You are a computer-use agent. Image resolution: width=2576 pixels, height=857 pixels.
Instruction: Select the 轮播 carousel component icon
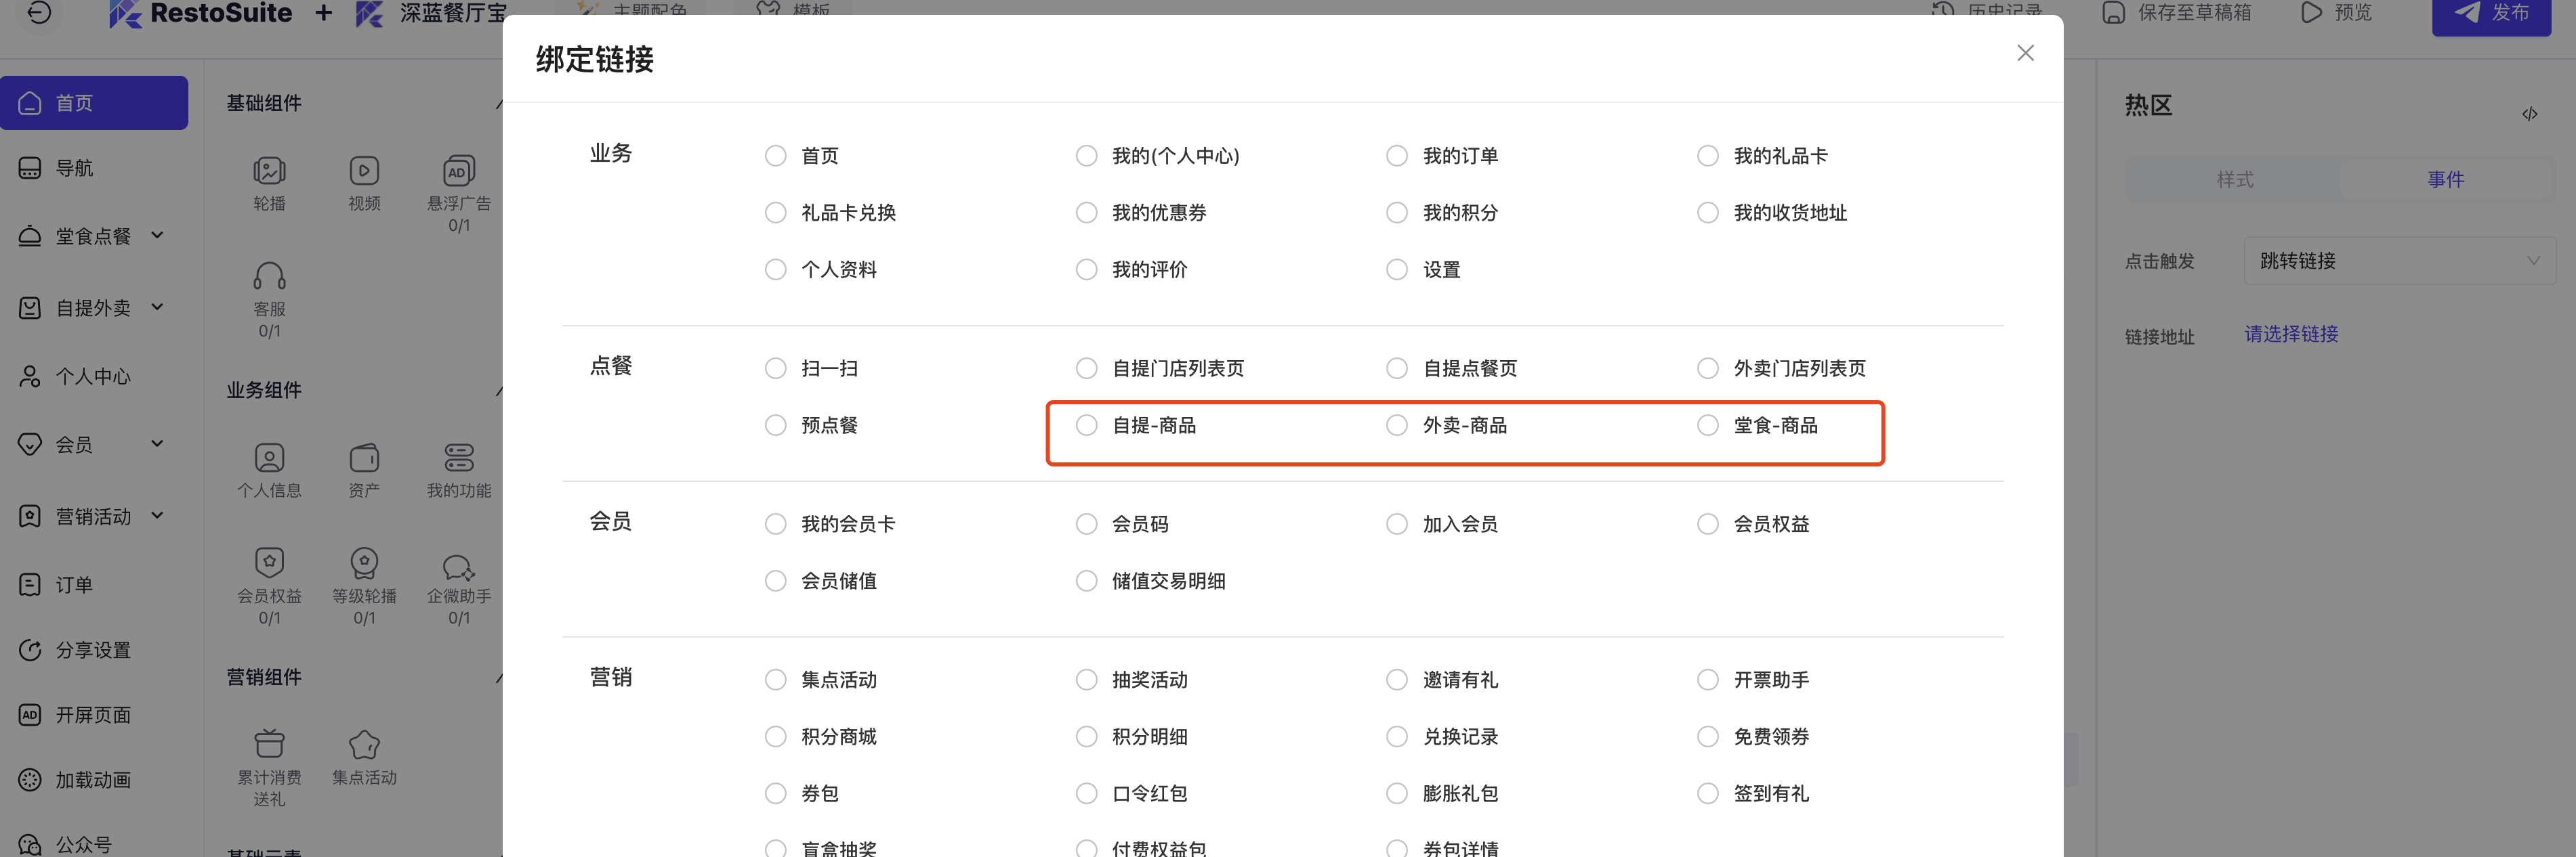pos(269,171)
